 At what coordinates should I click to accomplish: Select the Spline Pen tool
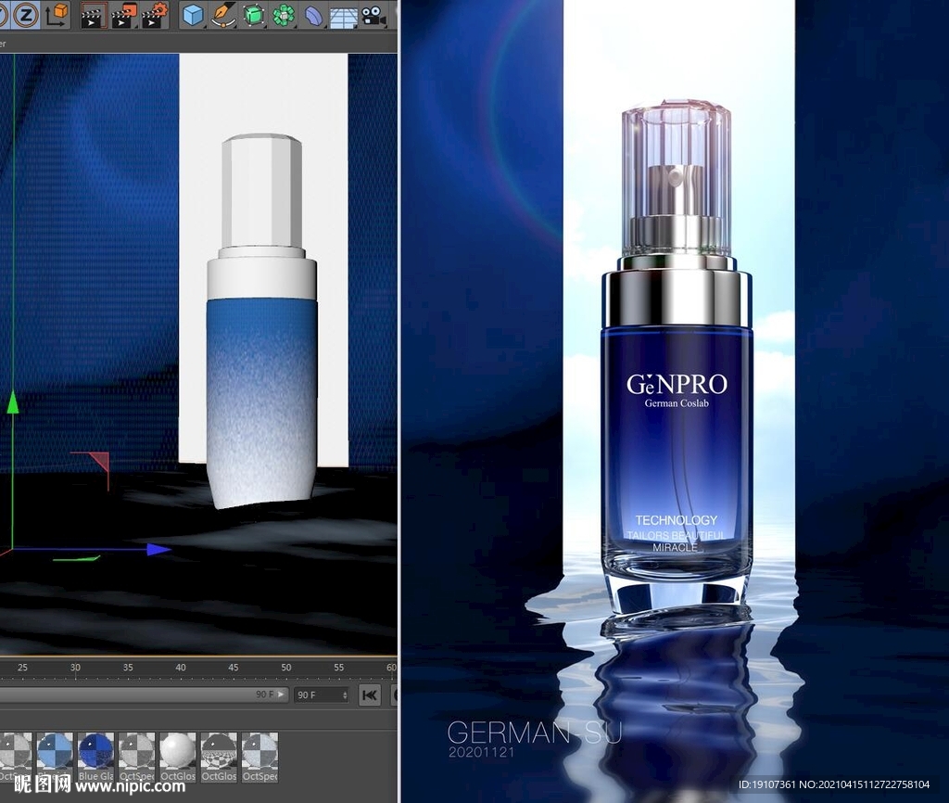(x=224, y=15)
